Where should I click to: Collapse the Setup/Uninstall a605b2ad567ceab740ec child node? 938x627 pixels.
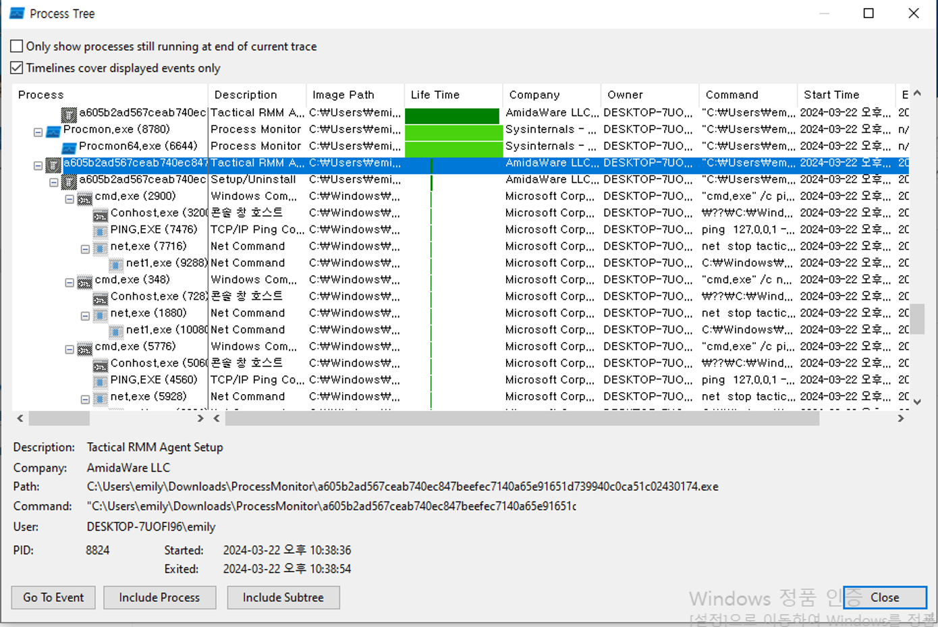pos(54,182)
